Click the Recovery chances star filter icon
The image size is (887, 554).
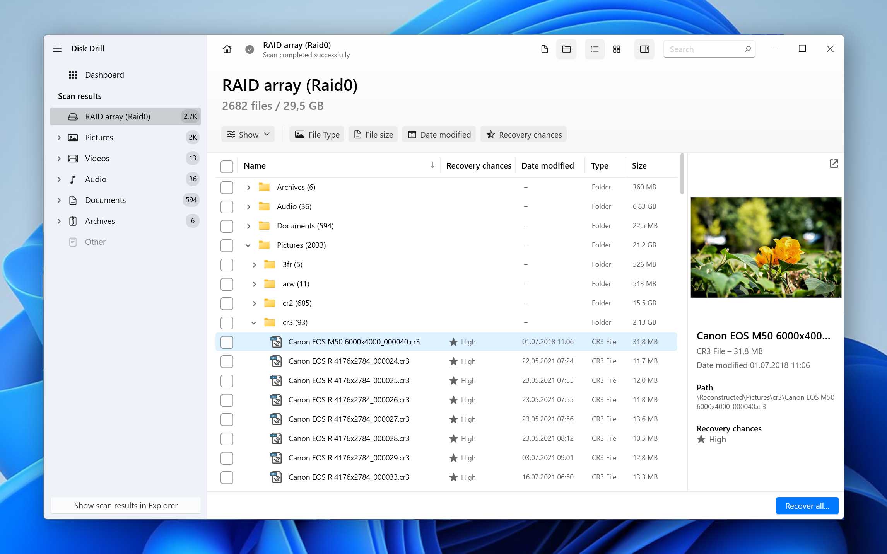(x=489, y=134)
